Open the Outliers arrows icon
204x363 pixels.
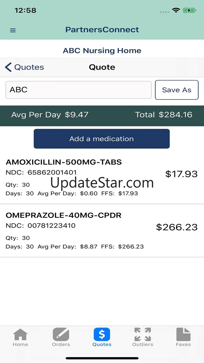pos(143,334)
